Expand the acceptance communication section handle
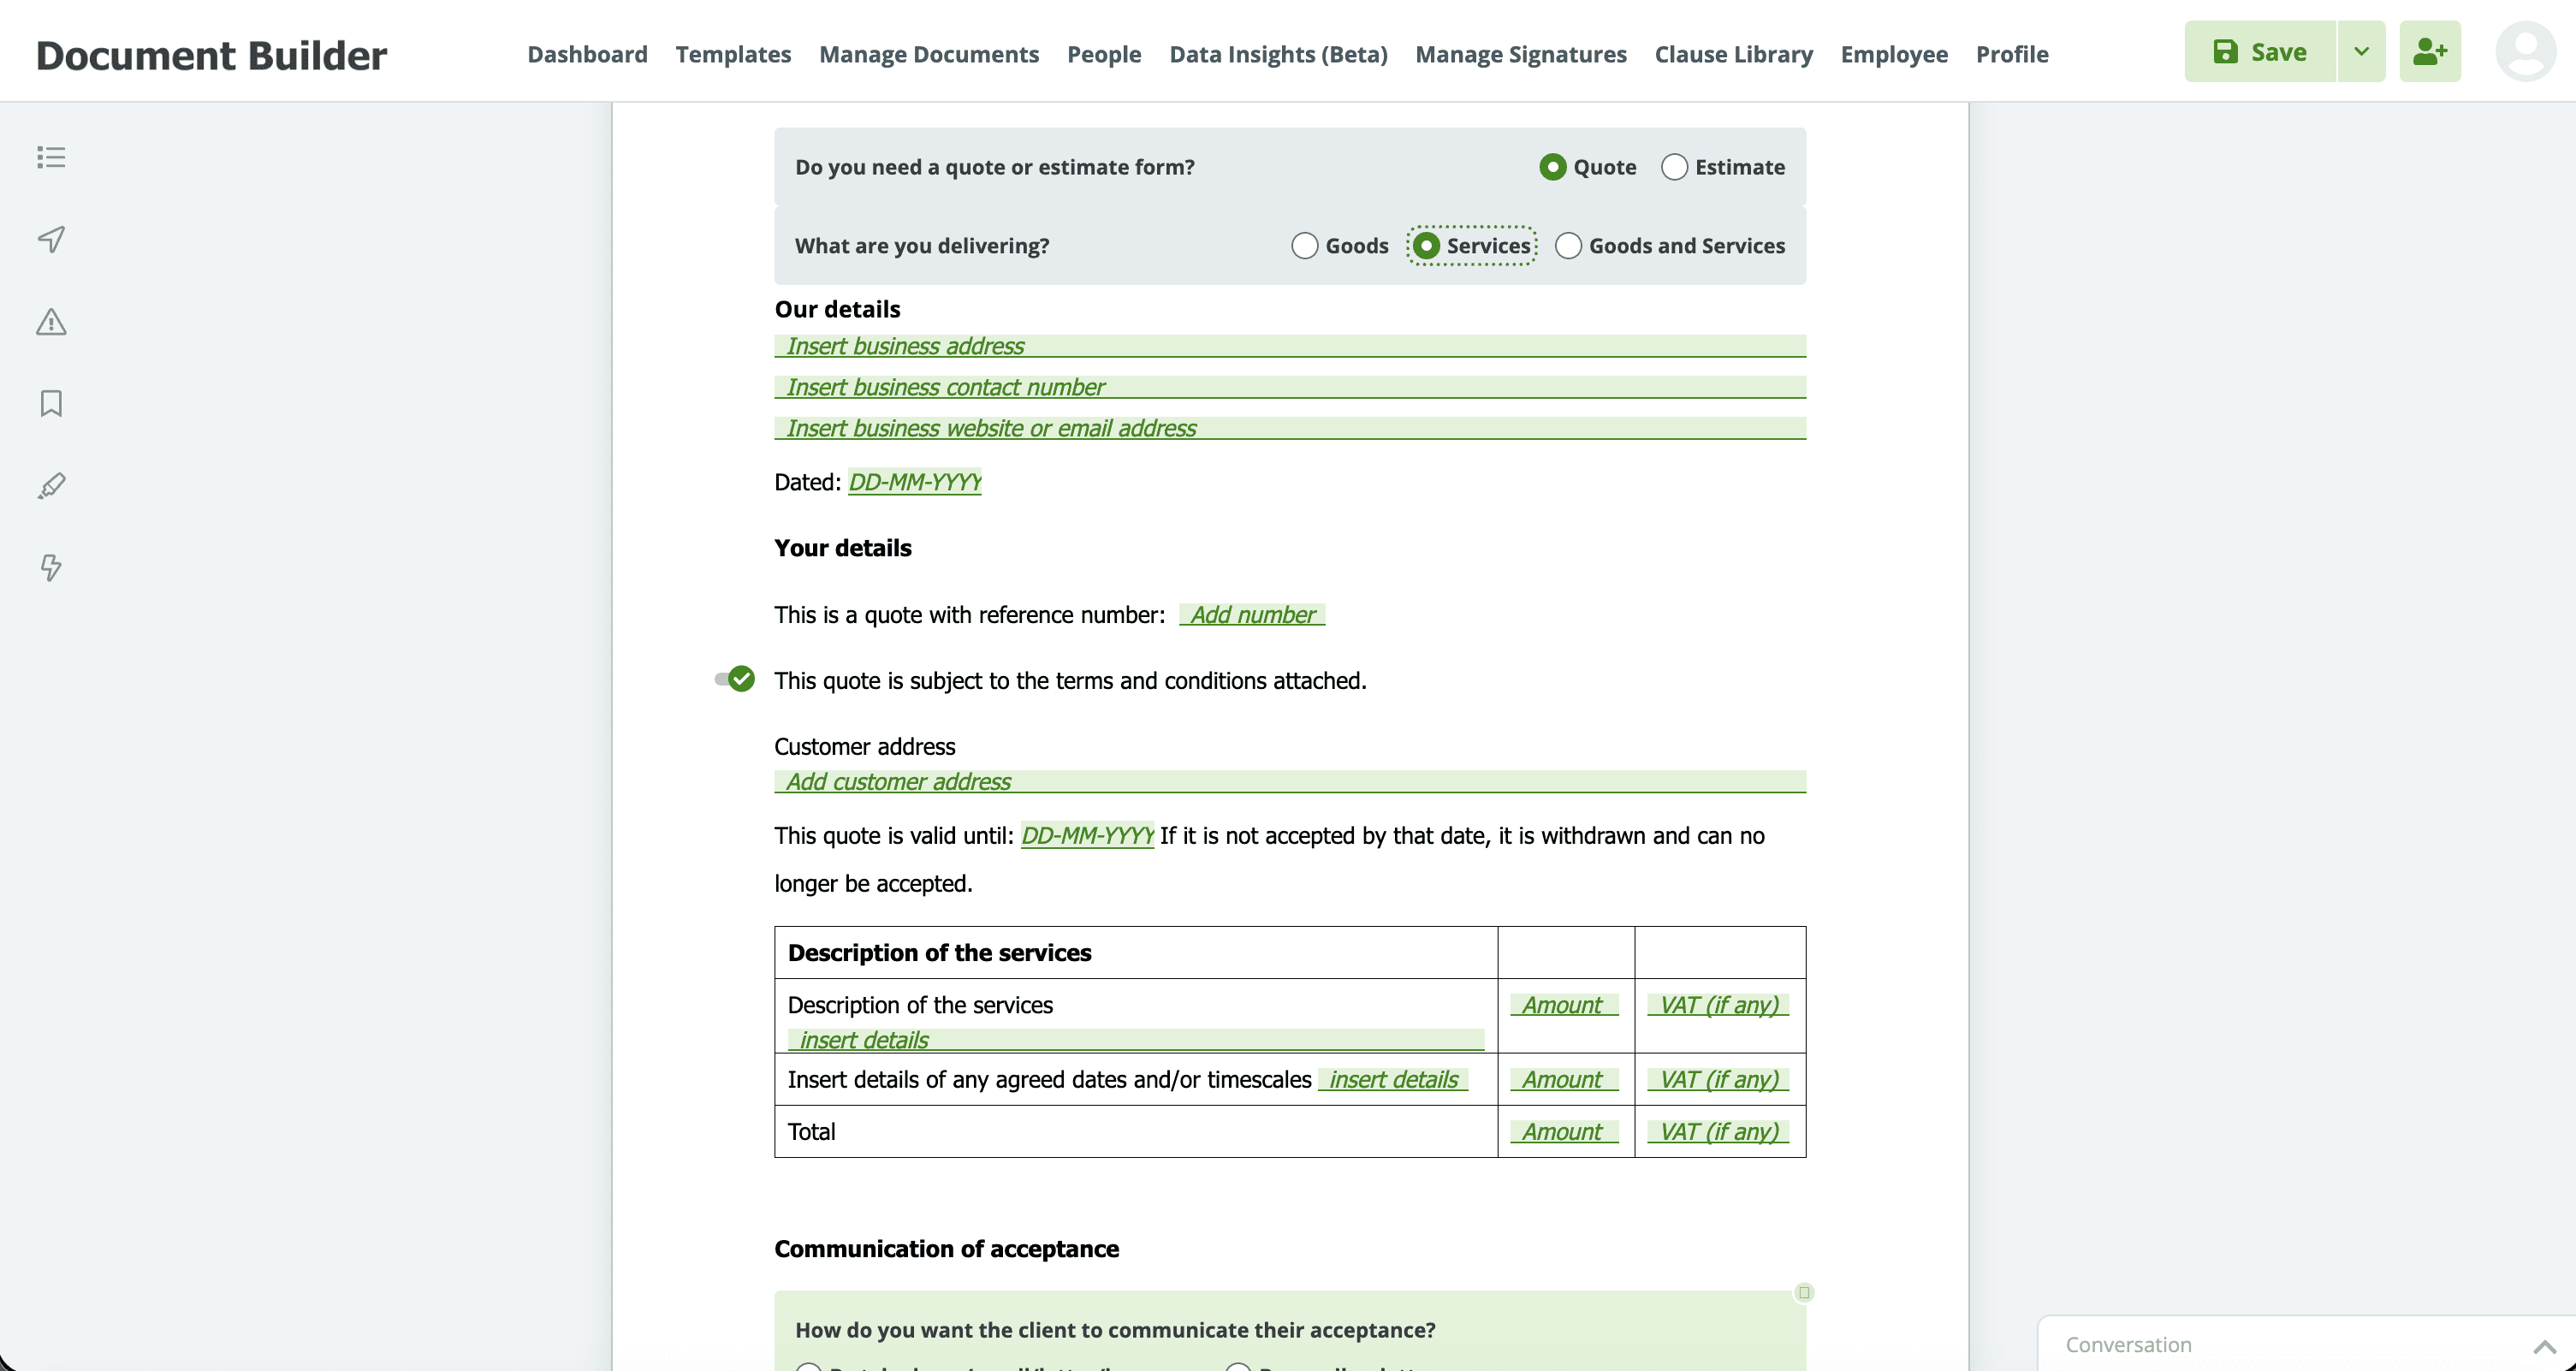This screenshot has width=2576, height=1371. pyautogui.click(x=1803, y=1292)
